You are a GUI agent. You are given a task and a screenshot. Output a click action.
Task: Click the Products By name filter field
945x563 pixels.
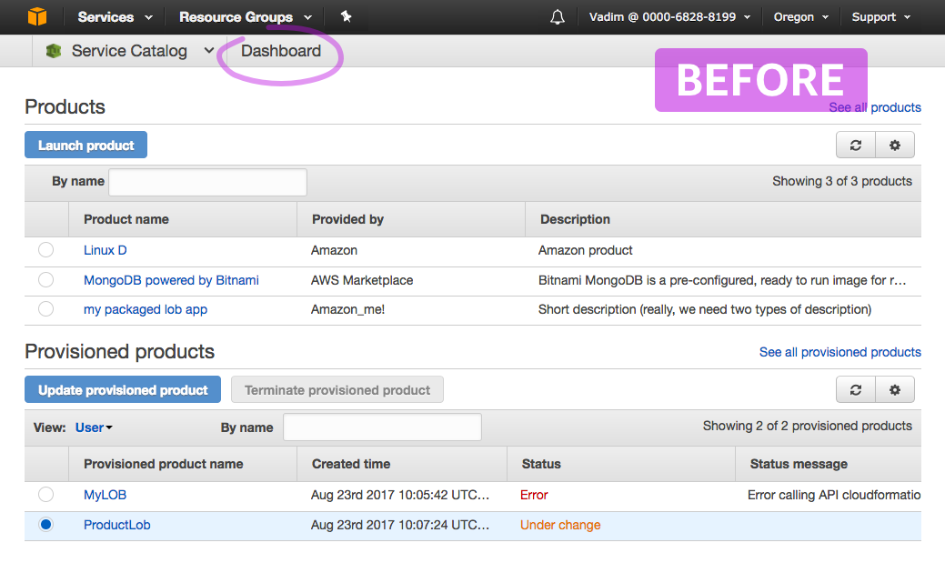pos(208,182)
